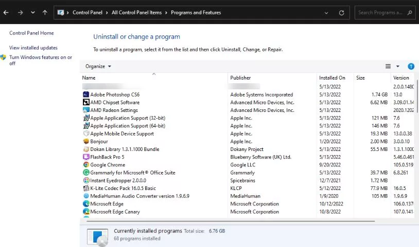Image resolution: width=419 pixels, height=247 pixels.
Task: Sort by the Publisher column header
Action: point(240,78)
